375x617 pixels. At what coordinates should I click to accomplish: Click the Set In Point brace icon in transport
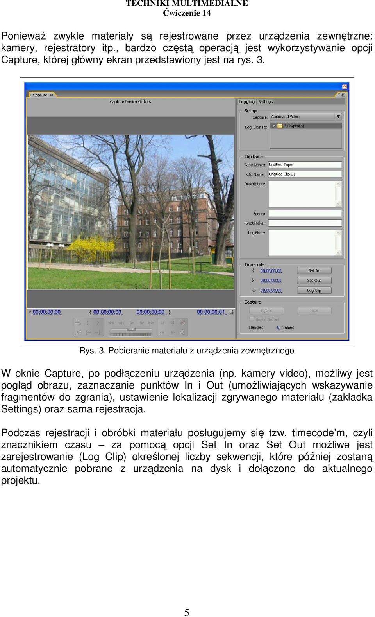point(87,323)
